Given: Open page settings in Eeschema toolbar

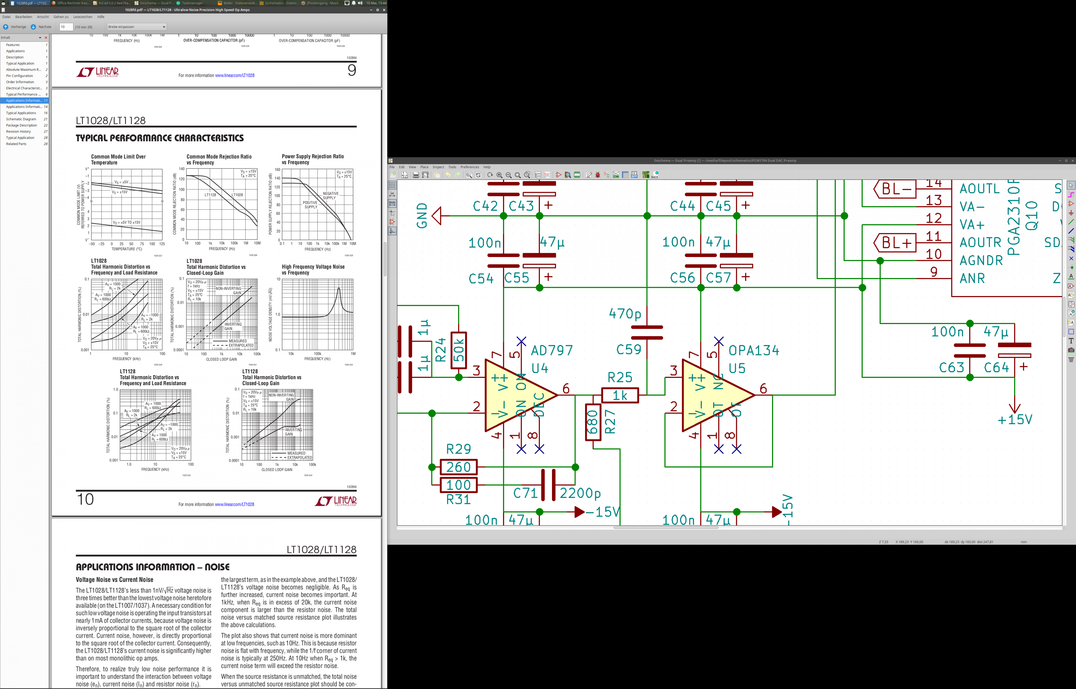Looking at the screenshot, I should [404, 175].
